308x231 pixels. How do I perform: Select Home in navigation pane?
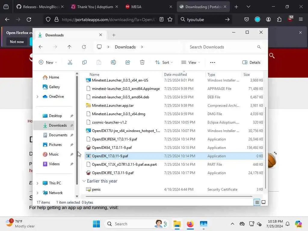click(x=54, y=77)
